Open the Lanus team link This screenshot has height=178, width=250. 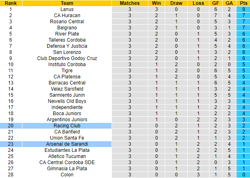pyautogui.click(x=67, y=9)
